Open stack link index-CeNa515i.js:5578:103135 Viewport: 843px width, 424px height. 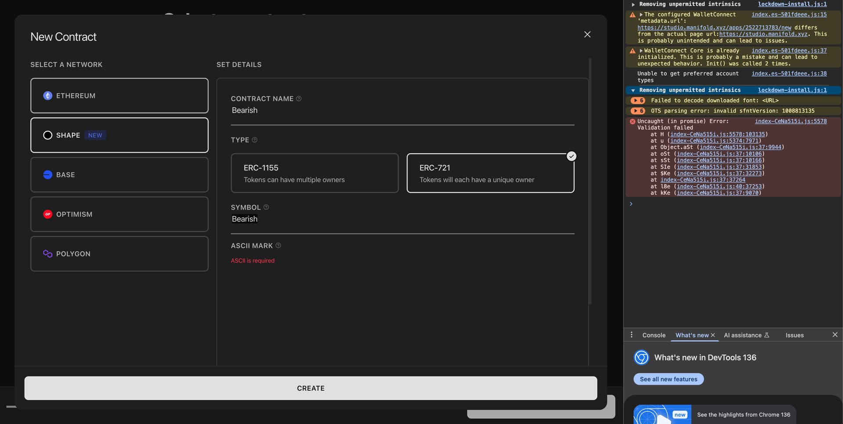click(x=718, y=134)
